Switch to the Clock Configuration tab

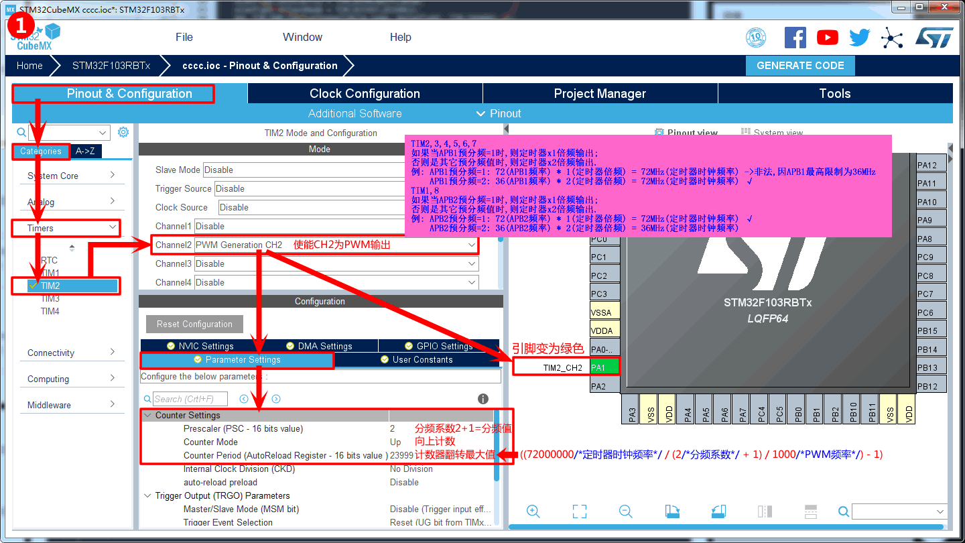pos(365,94)
